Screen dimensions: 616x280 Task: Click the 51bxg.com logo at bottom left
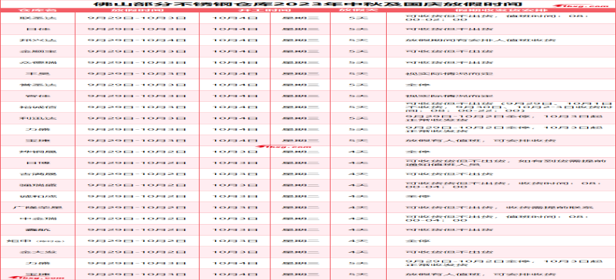point(37,278)
